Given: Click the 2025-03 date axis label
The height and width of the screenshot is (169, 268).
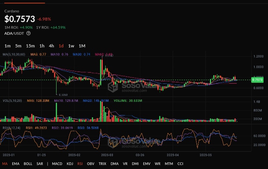Looking at the screenshot, I should (107, 155).
